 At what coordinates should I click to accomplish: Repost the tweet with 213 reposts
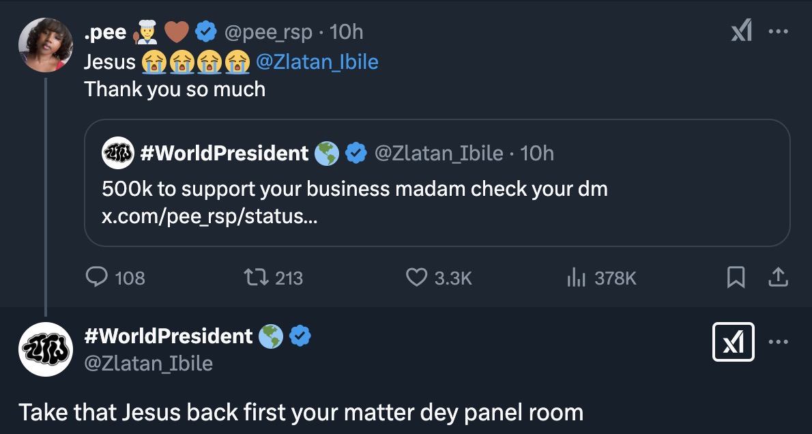coord(255,277)
